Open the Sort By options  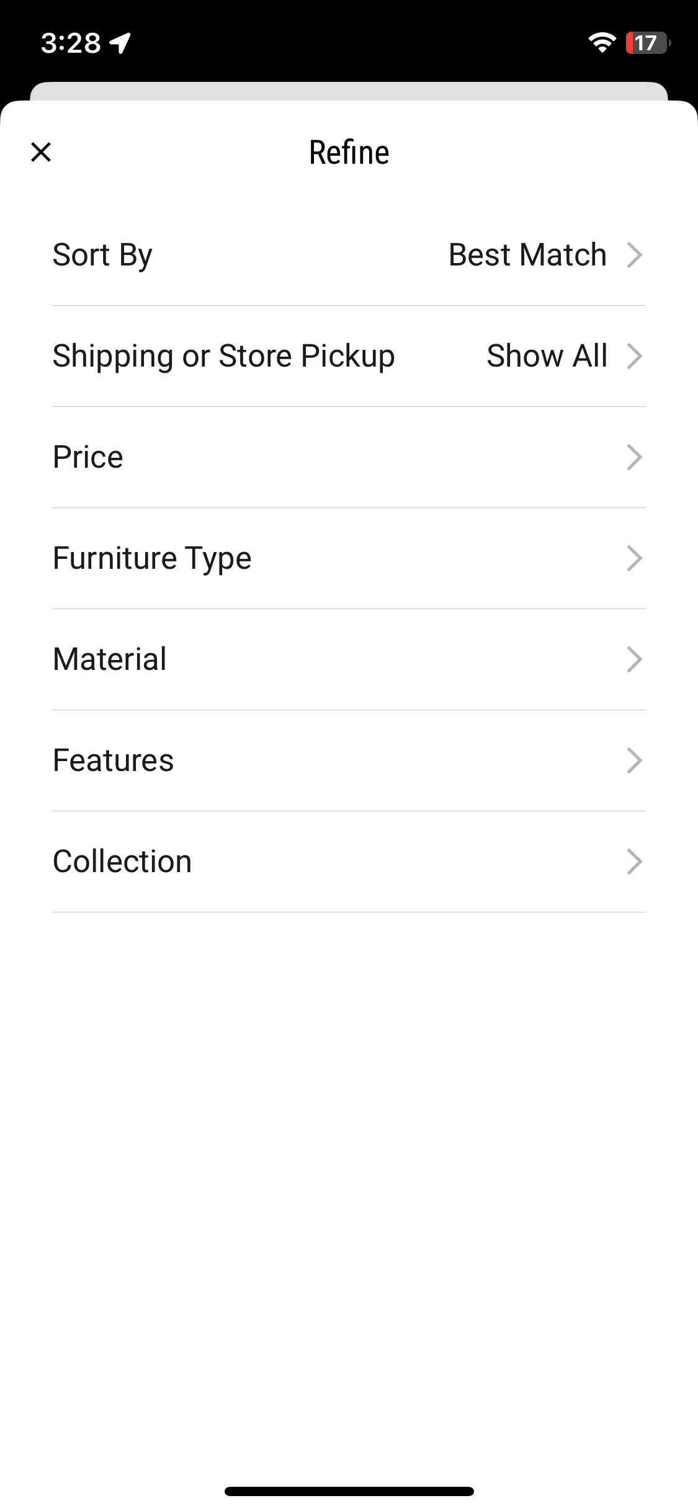pyautogui.click(x=349, y=255)
